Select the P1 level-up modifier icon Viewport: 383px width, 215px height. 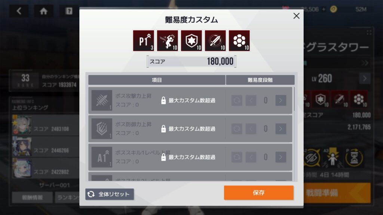tap(143, 41)
